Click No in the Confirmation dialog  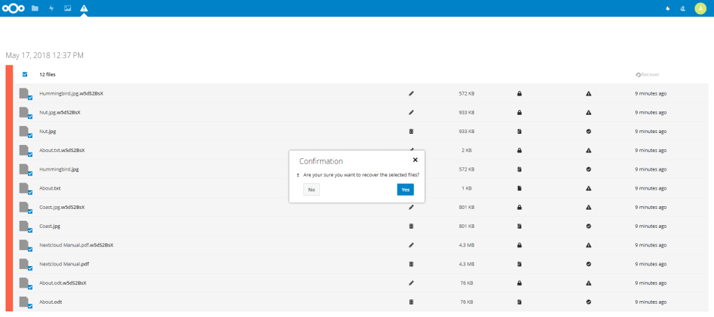tap(311, 190)
